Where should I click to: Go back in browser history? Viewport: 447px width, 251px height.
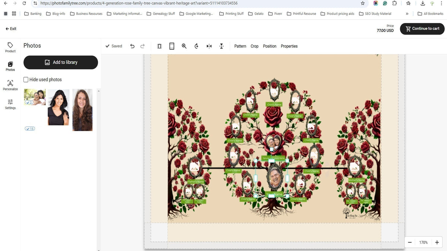tap(5, 3)
